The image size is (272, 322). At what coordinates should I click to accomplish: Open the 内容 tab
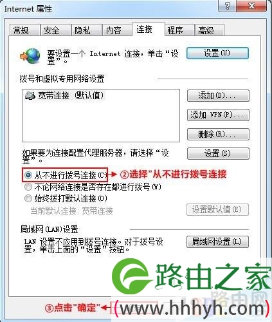pyautogui.click(x=117, y=30)
